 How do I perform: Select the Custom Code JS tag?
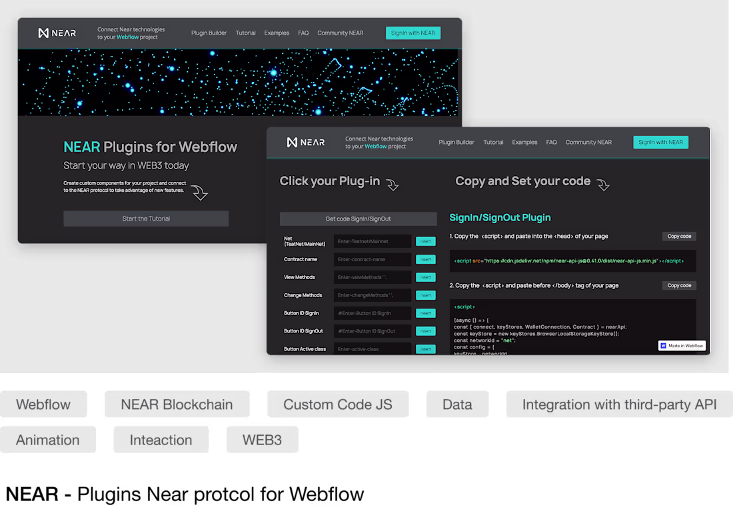(x=338, y=404)
